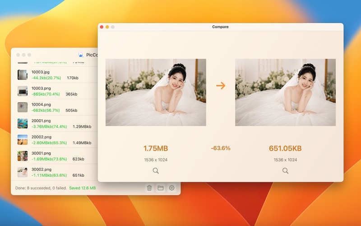Click the 1.29MBkb size value
This screenshot has width=361, height=226.
pyautogui.click(x=82, y=127)
